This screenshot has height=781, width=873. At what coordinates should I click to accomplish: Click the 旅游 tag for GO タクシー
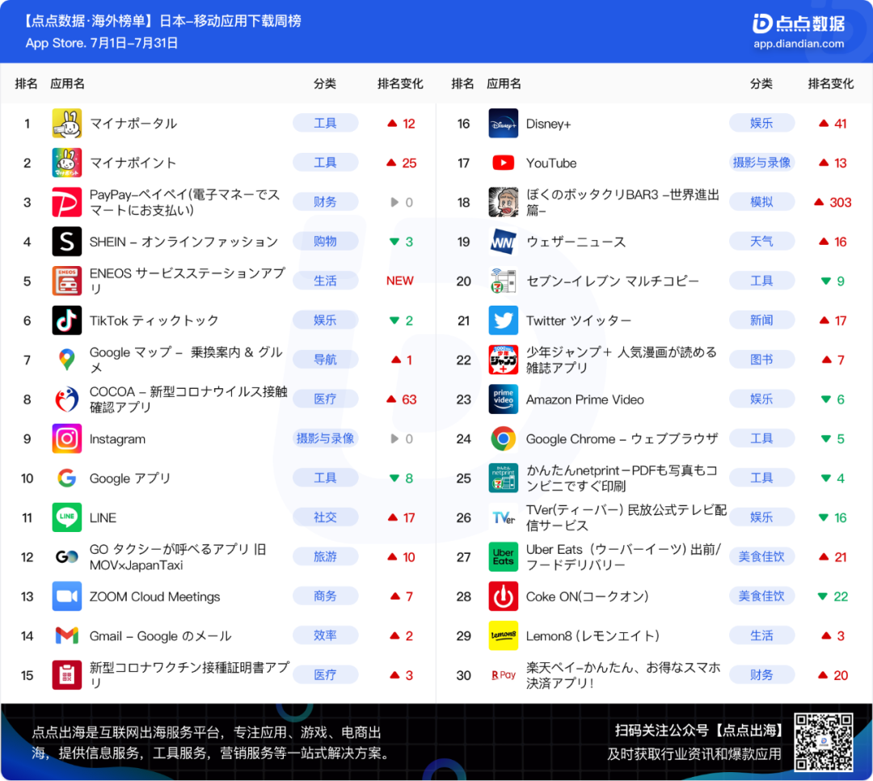[325, 556]
